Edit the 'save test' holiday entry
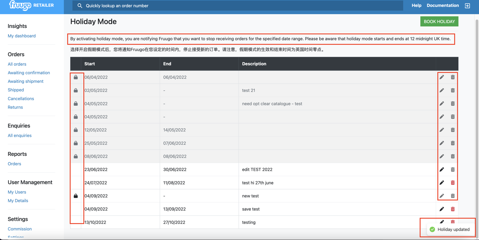The width and height of the screenshot is (479, 240). tap(442, 209)
